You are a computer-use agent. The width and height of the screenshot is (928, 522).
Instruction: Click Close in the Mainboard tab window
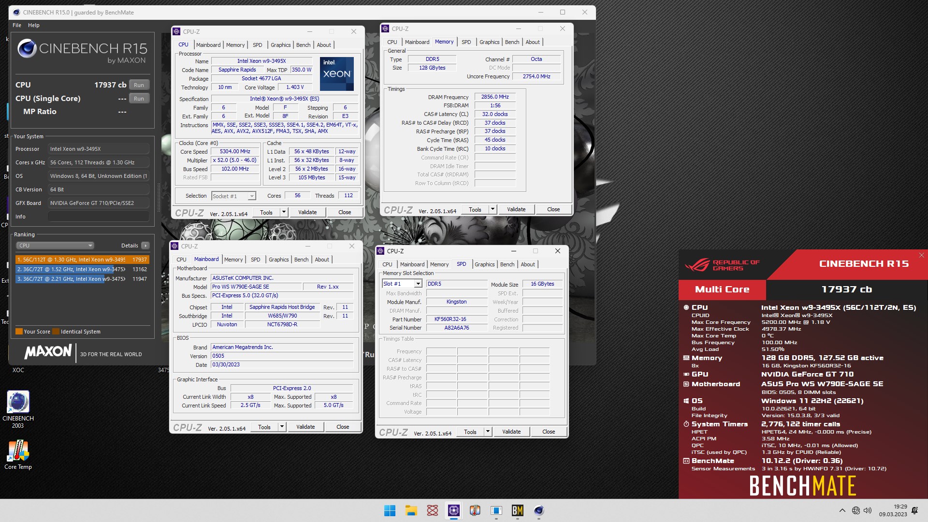(x=343, y=427)
